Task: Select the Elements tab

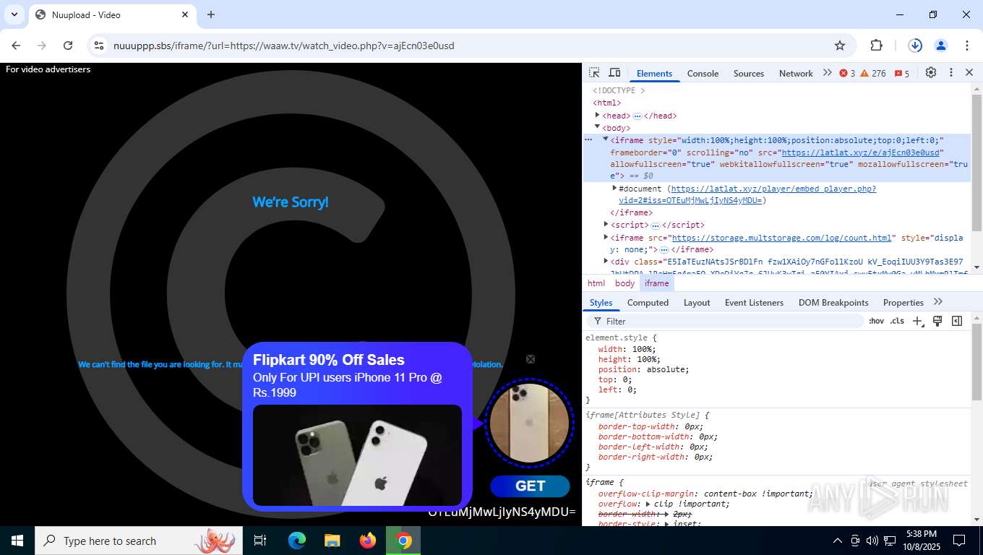Action: pos(654,73)
